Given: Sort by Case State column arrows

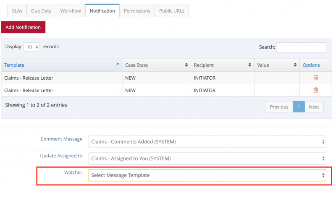Looking at the screenshot, I should (x=186, y=65).
